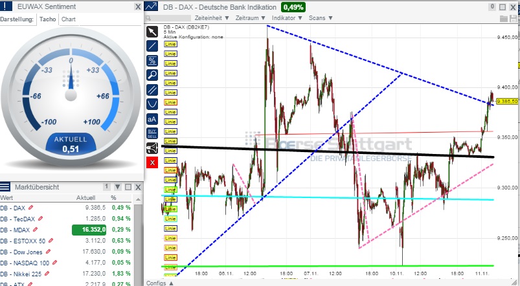The width and height of the screenshot is (520, 286).
Task: Select the percent measurement tool
Action: [x=152, y=61]
